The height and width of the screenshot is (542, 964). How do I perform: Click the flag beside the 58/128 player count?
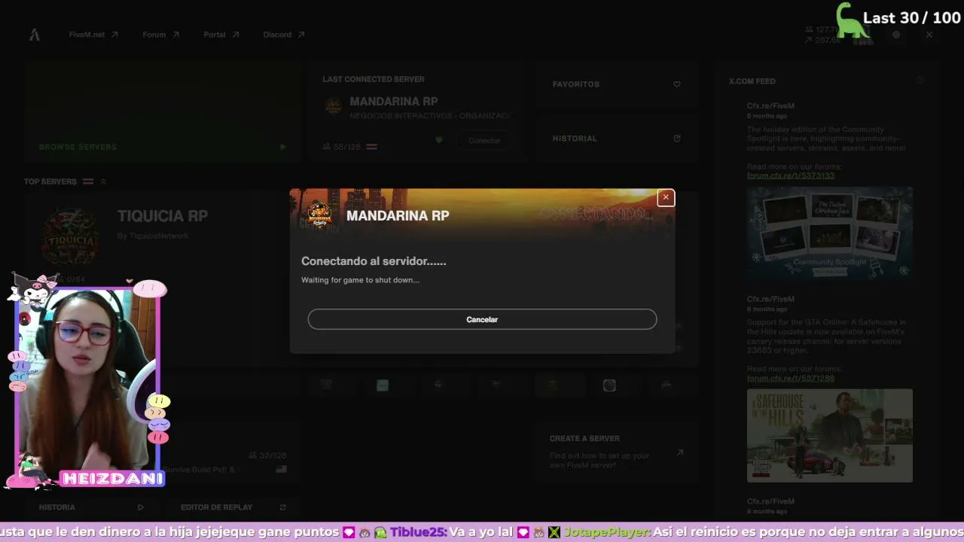pos(371,147)
